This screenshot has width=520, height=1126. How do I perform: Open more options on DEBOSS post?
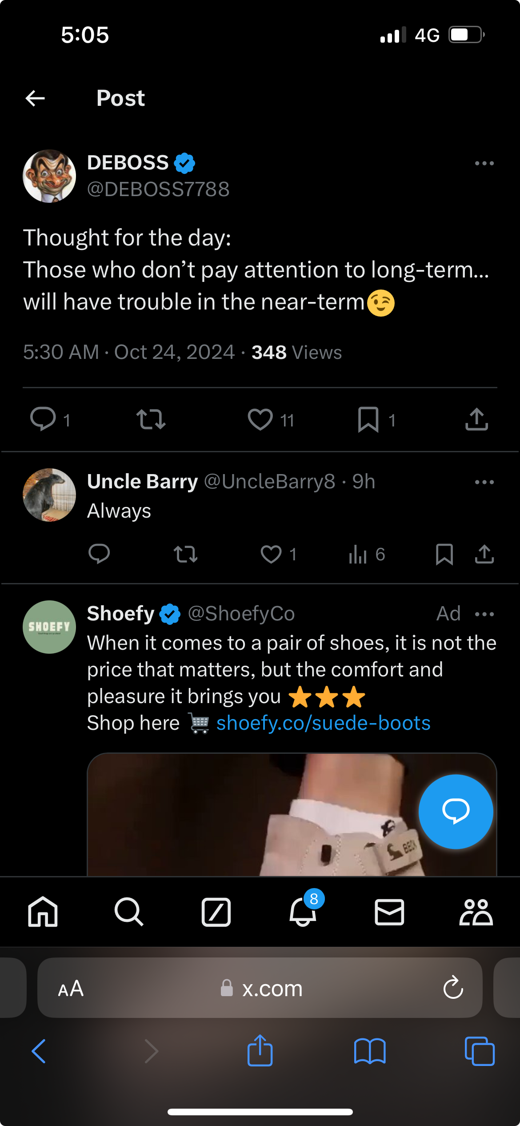(x=484, y=164)
